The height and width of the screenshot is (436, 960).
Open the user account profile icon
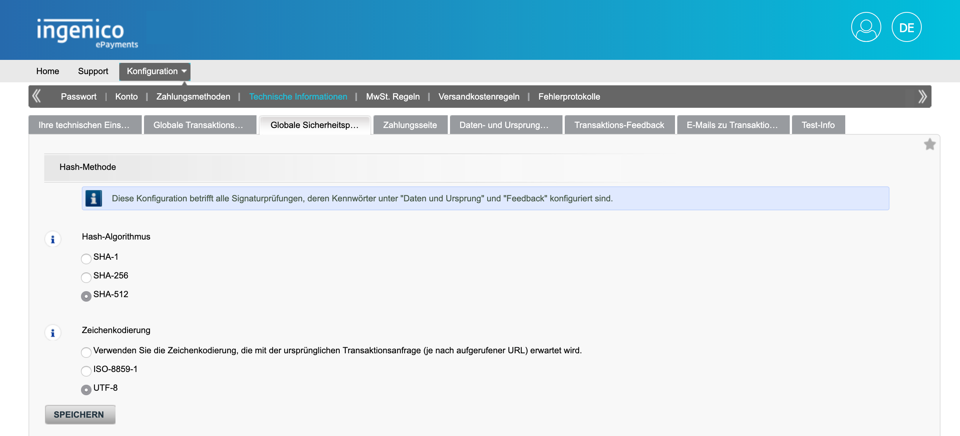(x=866, y=27)
